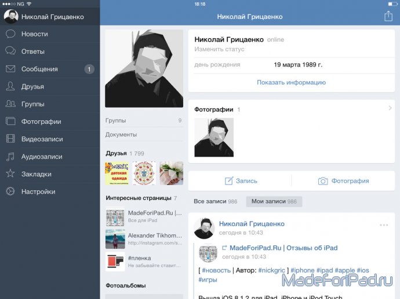
Task: Open Видеозаписи via the film icon
Action: [10, 139]
